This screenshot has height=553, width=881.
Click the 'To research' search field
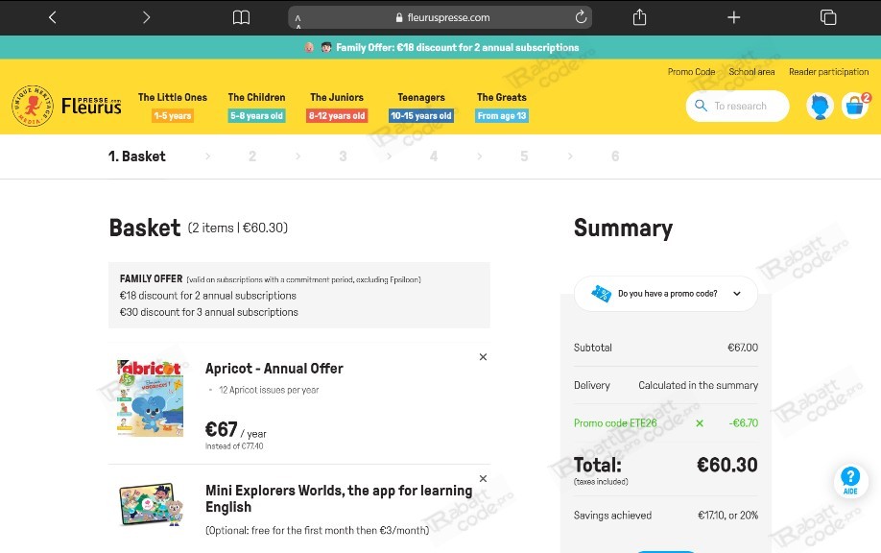pyautogui.click(x=737, y=106)
